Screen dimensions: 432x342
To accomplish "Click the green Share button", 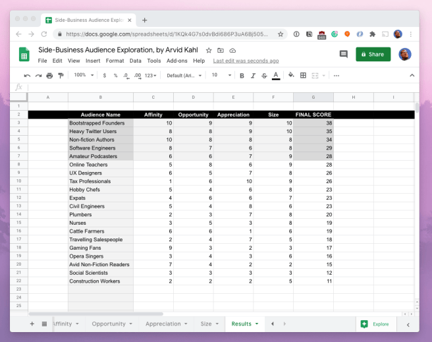I will pos(373,54).
